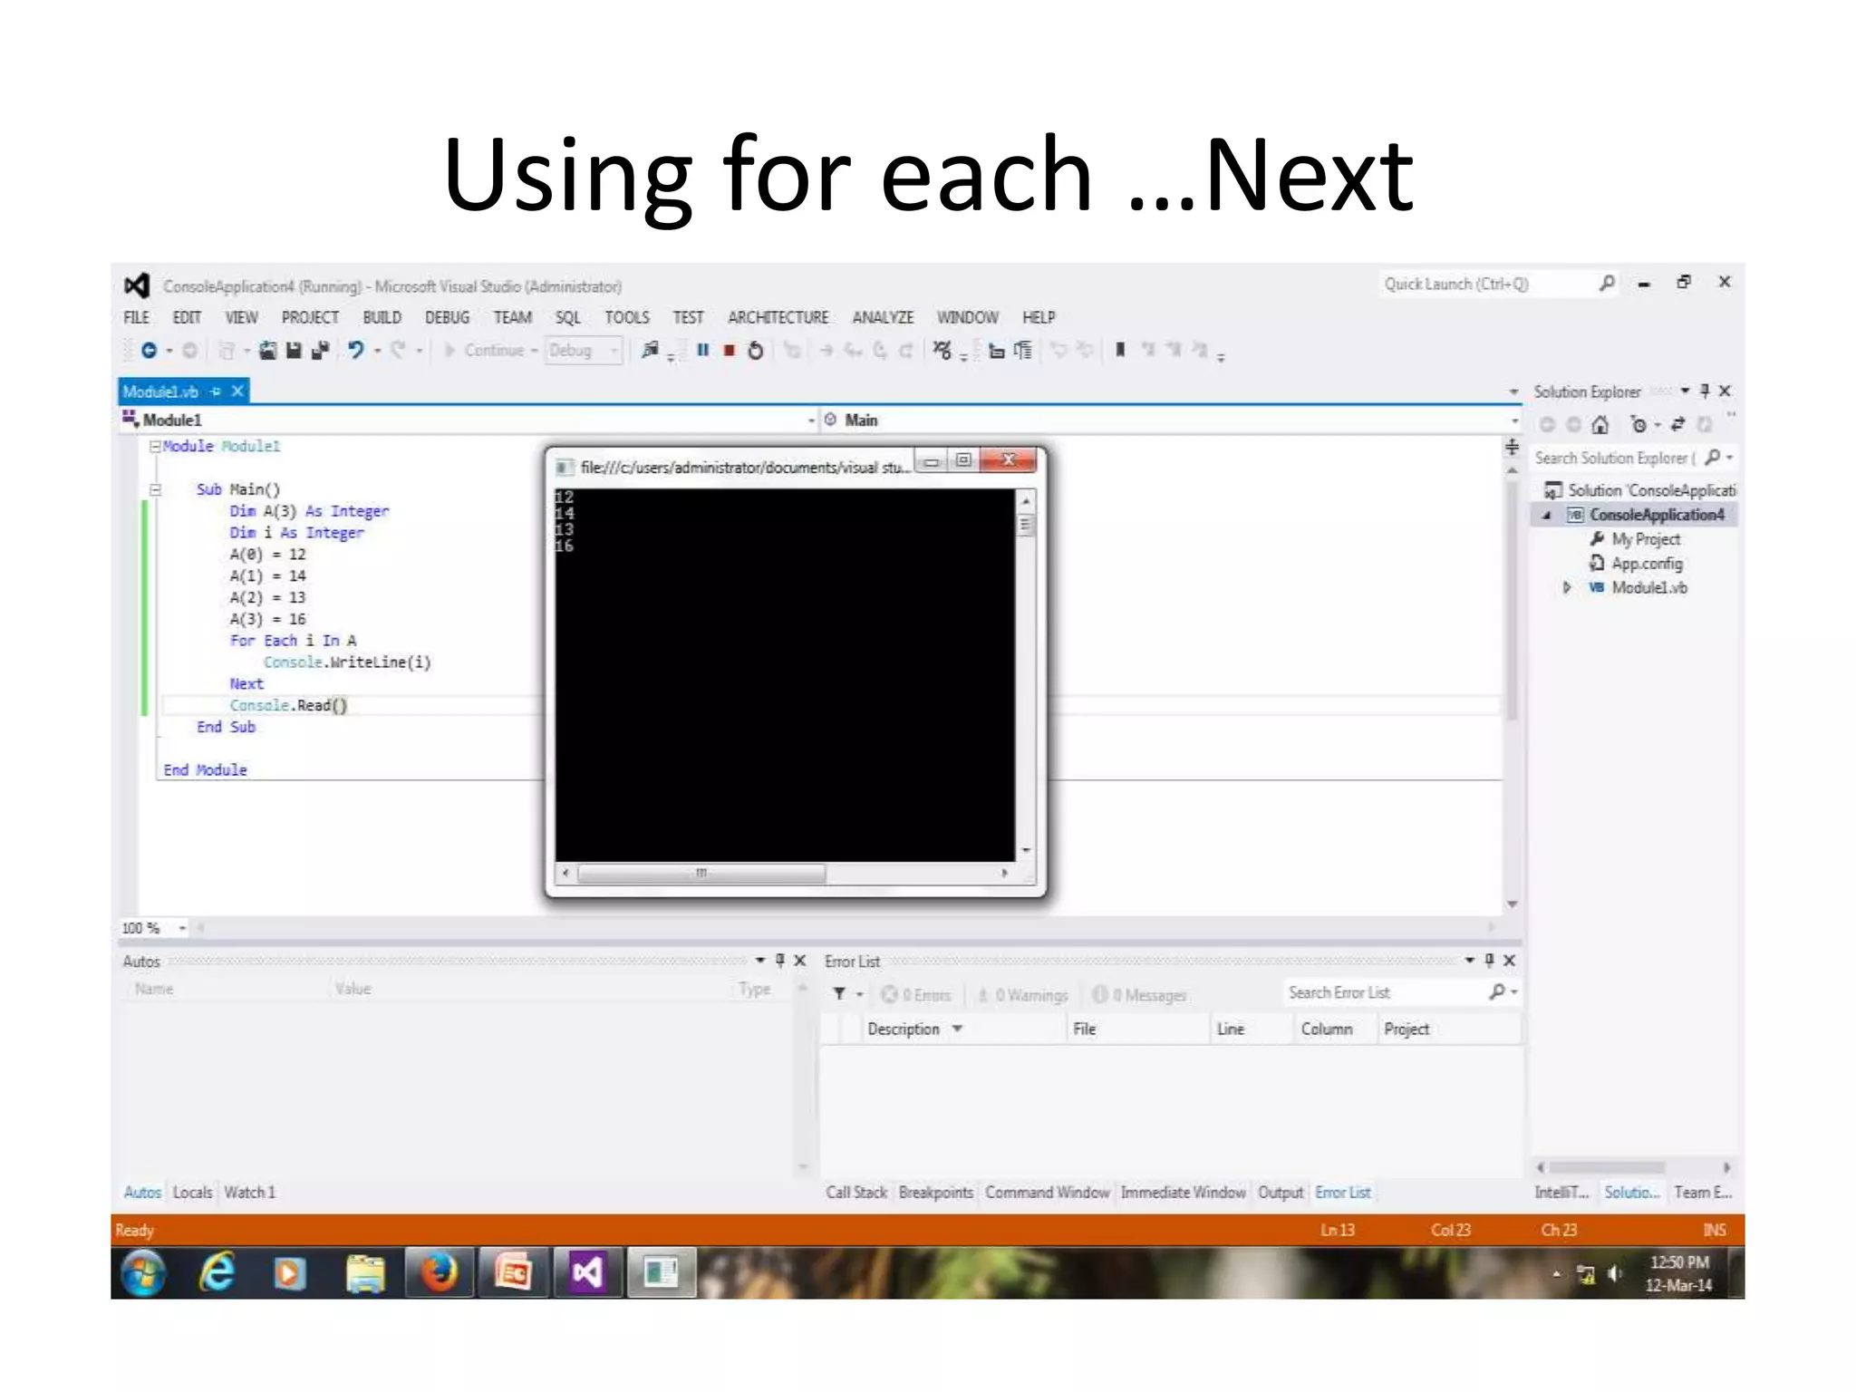Image resolution: width=1856 pixels, height=1392 pixels.
Task: Open the Team Explorer tab
Action: pos(1703,1193)
